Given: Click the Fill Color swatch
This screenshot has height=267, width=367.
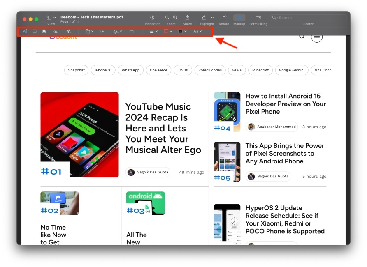Looking at the screenshot, I should 181,31.
